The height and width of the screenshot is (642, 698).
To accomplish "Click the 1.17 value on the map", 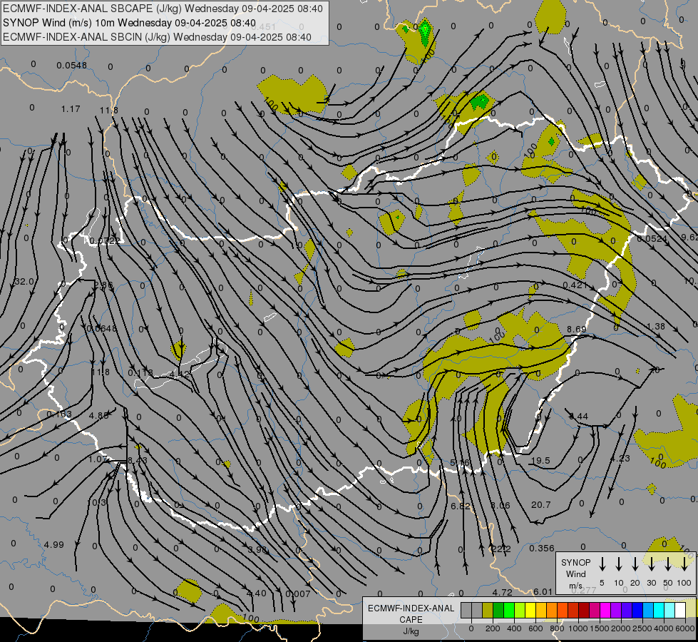I will (71, 108).
